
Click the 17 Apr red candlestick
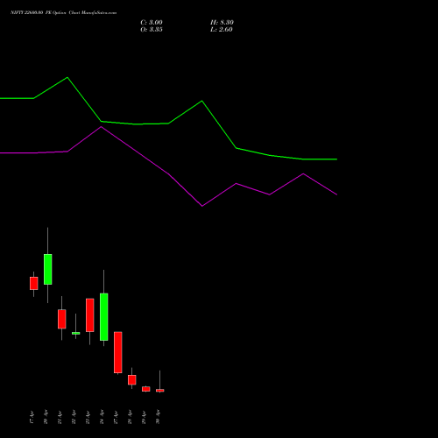coord(34,283)
